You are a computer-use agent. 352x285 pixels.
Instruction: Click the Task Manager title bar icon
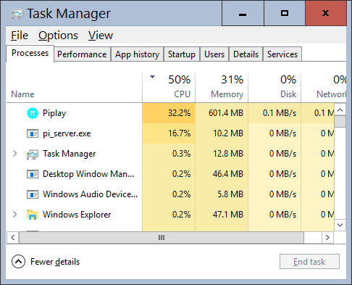17,14
